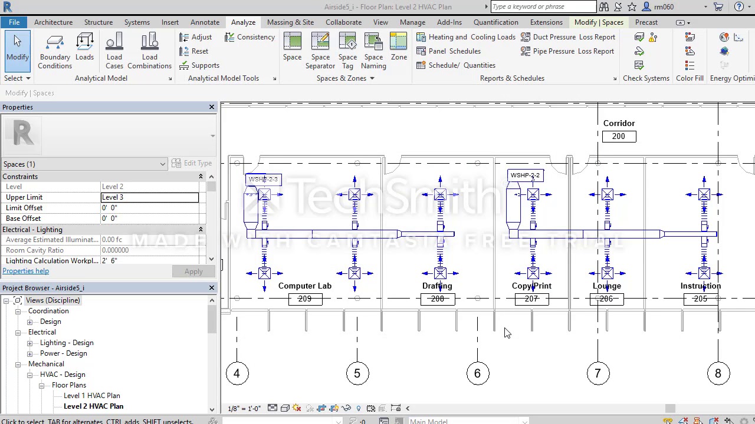755x424 pixels.
Task: Run Heating and Cooling Loads analysis
Action: pyautogui.click(x=466, y=37)
